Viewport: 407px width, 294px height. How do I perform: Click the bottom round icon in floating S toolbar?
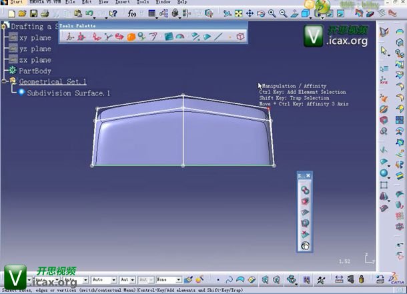[x=305, y=245]
